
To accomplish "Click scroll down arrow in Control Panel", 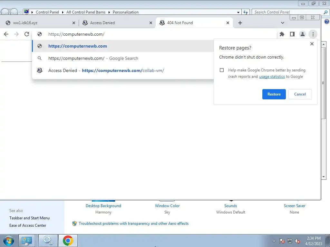I will click(x=324, y=177).
